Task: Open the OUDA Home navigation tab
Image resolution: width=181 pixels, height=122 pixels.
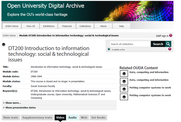Action: [x=12, y=26]
